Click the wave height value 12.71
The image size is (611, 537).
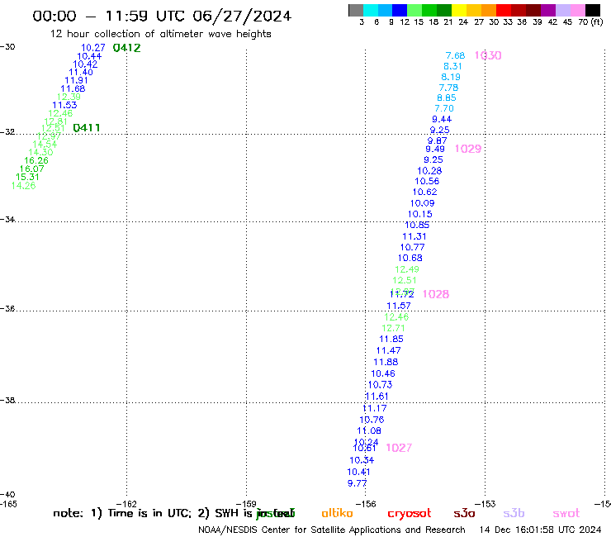click(393, 328)
